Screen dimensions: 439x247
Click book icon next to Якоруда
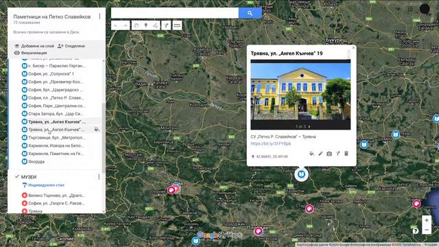point(25,162)
